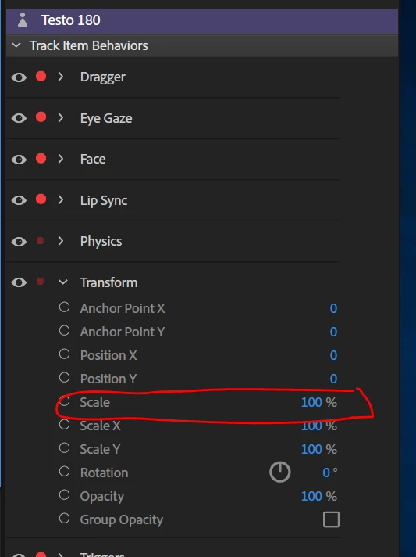Collapse the Transform behavior section

[x=62, y=282]
